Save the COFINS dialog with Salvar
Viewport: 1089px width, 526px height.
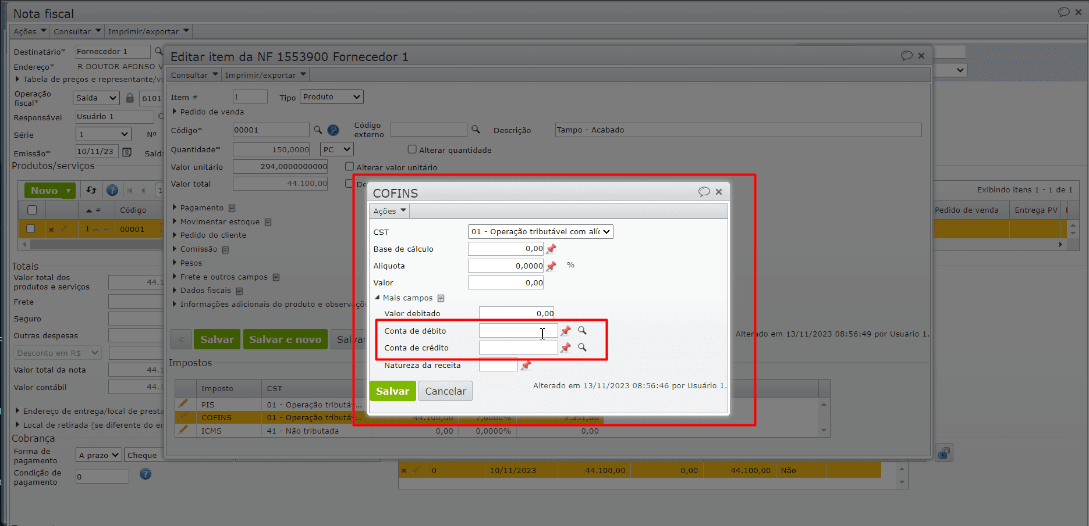coord(393,391)
